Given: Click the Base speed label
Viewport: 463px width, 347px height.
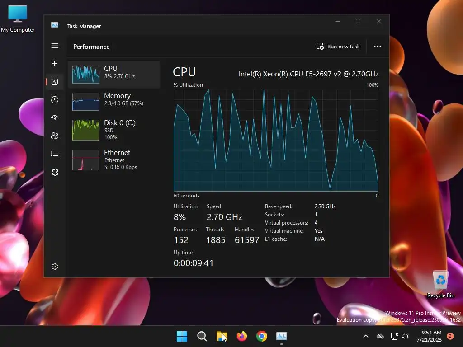Looking at the screenshot, I should (x=279, y=206).
